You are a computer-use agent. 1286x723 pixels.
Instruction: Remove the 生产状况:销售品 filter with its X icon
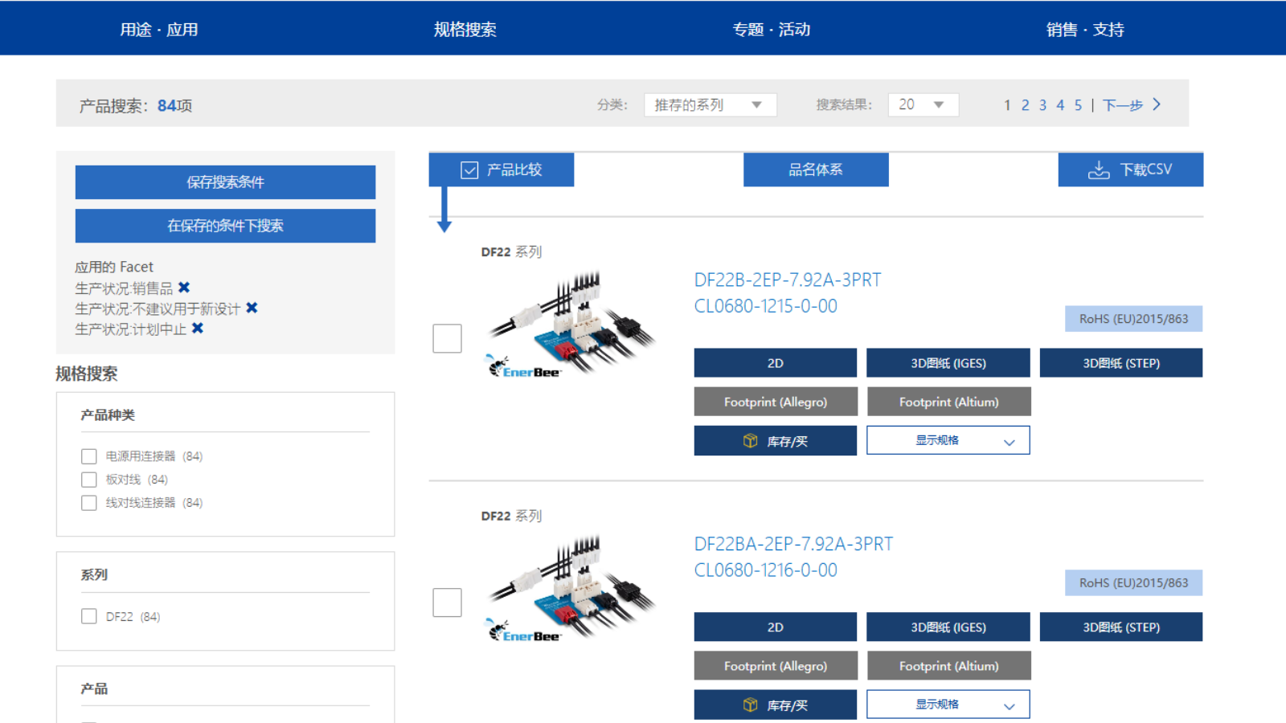184,287
